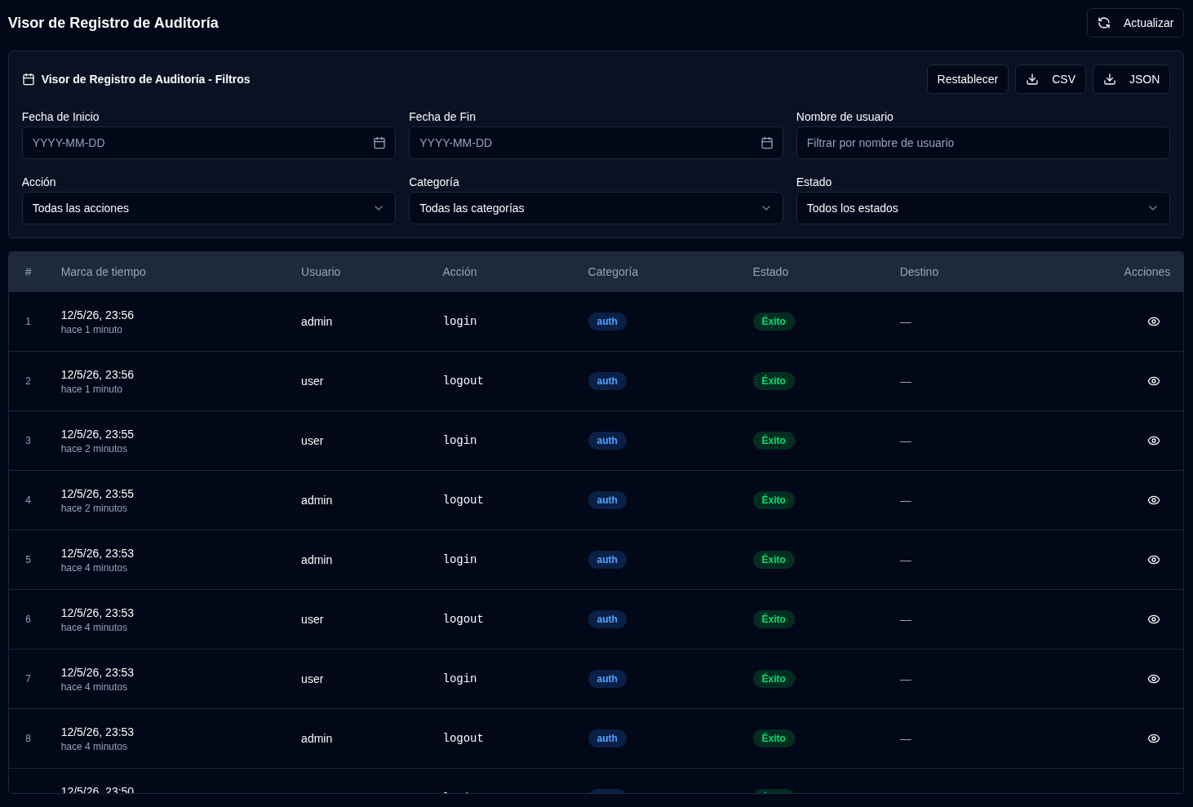Click 'hace 2 minutos' in row 3
1193x807 pixels.
click(94, 449)
